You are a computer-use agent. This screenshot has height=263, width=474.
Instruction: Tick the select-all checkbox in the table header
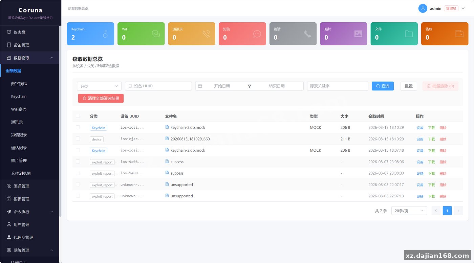[78, 116]
